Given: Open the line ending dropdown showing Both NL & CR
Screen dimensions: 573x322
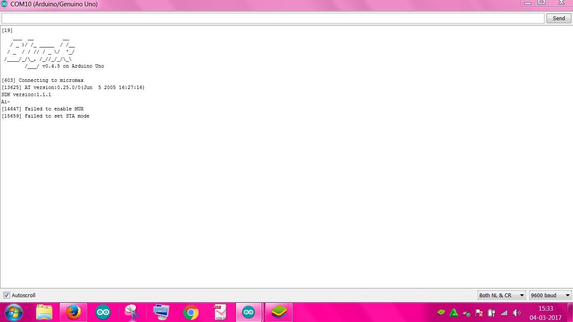Looking at the screenshot, I should (502, 295).
